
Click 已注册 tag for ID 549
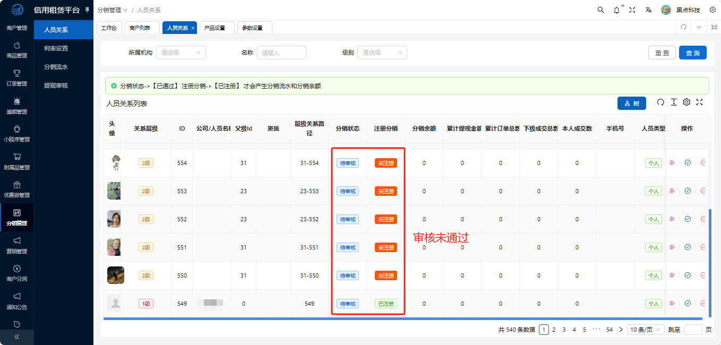[386, 304]
